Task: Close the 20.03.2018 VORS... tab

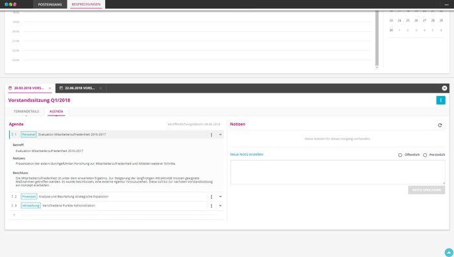Action: click(50, 88)
